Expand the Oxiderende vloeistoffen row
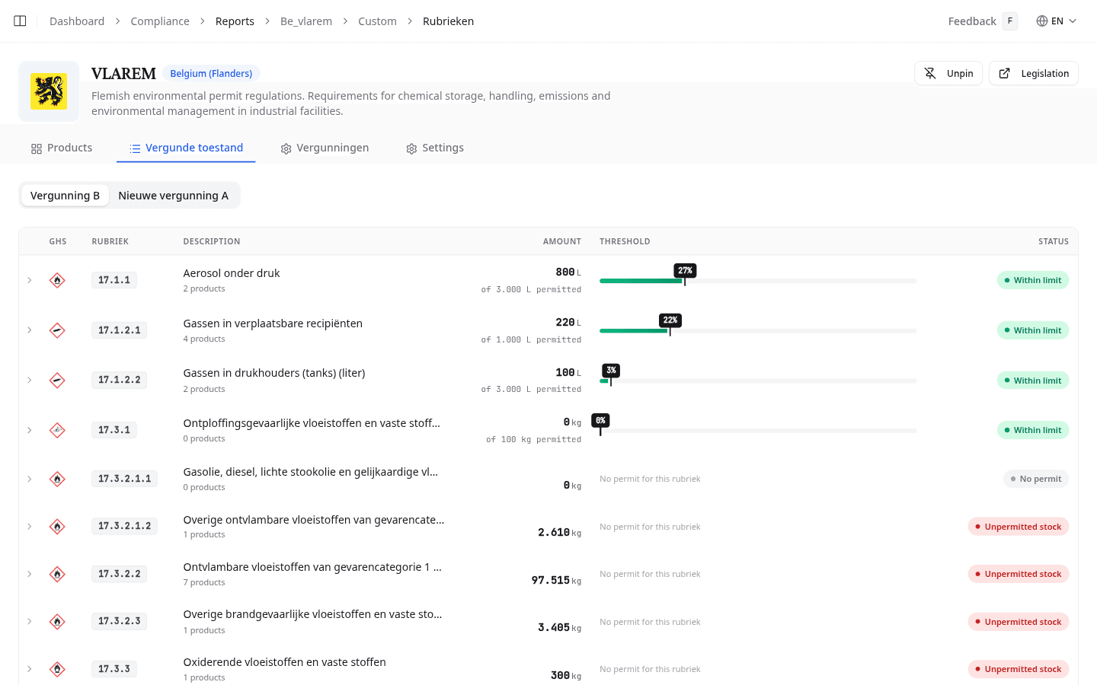 pos(30,669)
